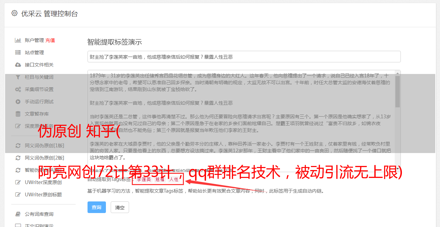440x227 pixels.
Task: Open the 账户管理 bar chart icon
Action: tap(18, 40)
